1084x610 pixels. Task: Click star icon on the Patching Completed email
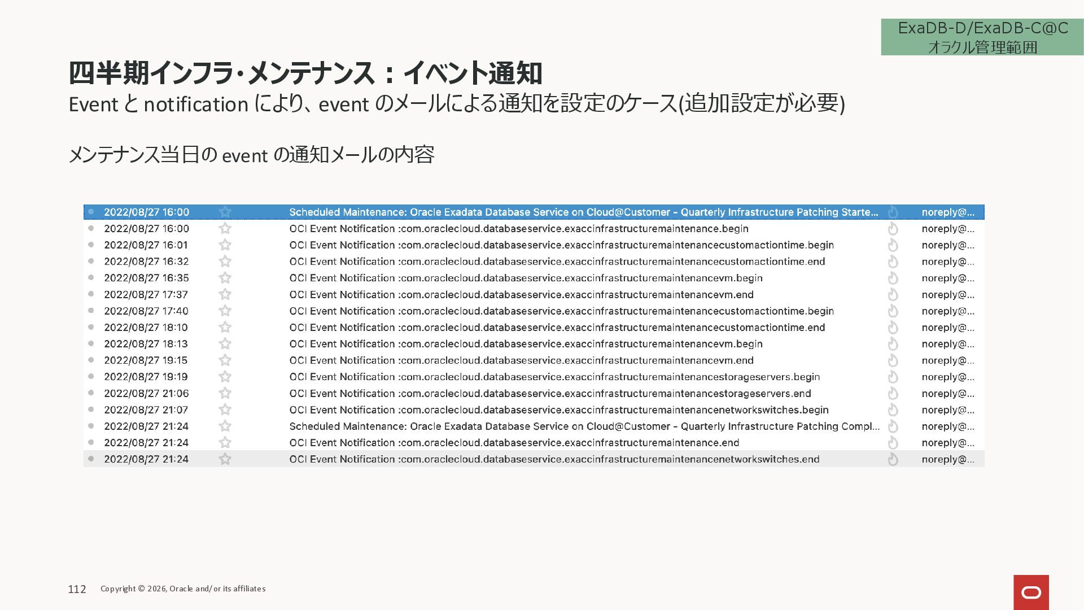coord(225,426)
